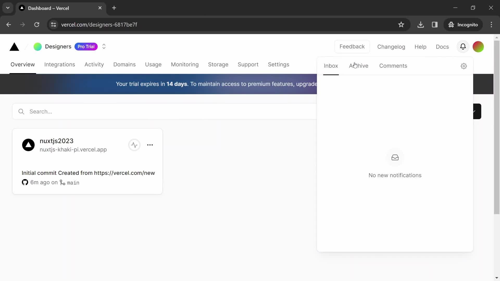This screenshot has height=281, width=500.
Task: Switch to the Comments tab in notifications
Action: (393, 66)
